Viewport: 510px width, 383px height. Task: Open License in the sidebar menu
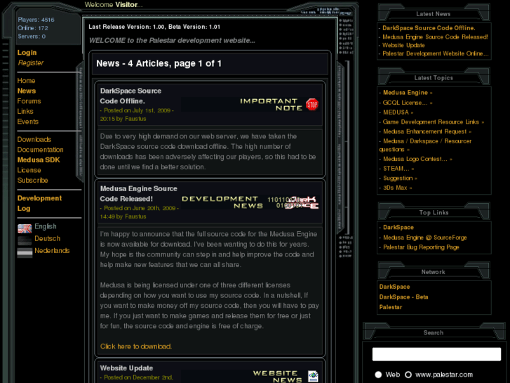point(29,170)
